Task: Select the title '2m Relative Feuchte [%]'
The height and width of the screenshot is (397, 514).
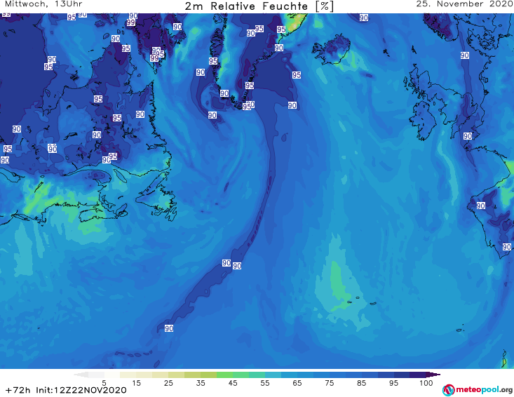Action: tap(259, 6)
